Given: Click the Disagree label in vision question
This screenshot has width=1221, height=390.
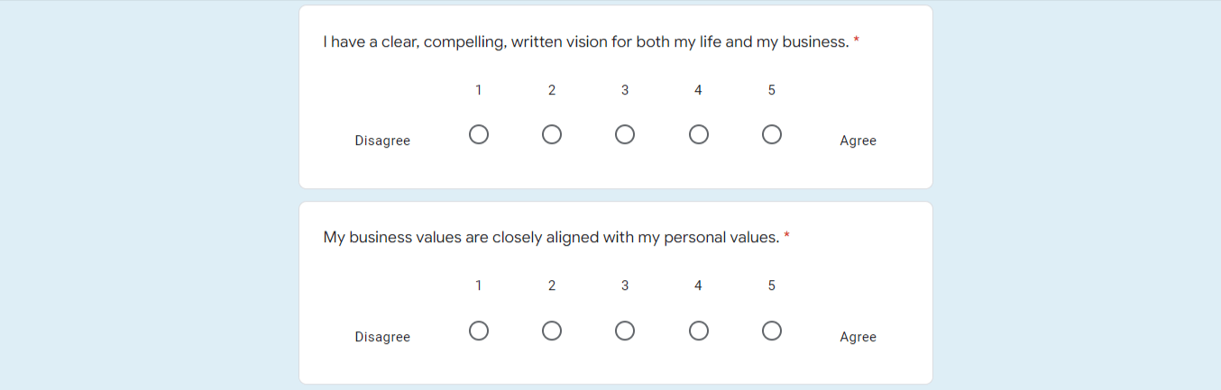Looking at the screenshot, I should (382, 141).
